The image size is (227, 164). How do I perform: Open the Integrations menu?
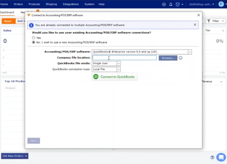pyautogui.click(x=71, y=4)
